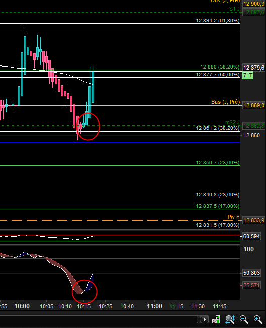266x328 pixels.
Task: Click the 12 860 price axis value
Action: point(252,136)
